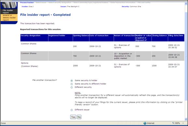
Task: Pick the 'Different issuer' radio button
Action: (x=72, y=110)
